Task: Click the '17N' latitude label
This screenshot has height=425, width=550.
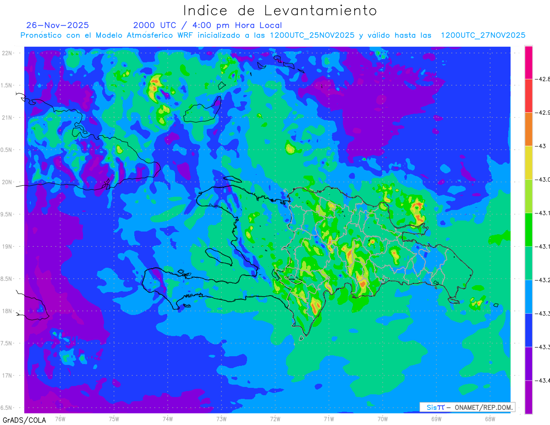Action: (7, 375)
